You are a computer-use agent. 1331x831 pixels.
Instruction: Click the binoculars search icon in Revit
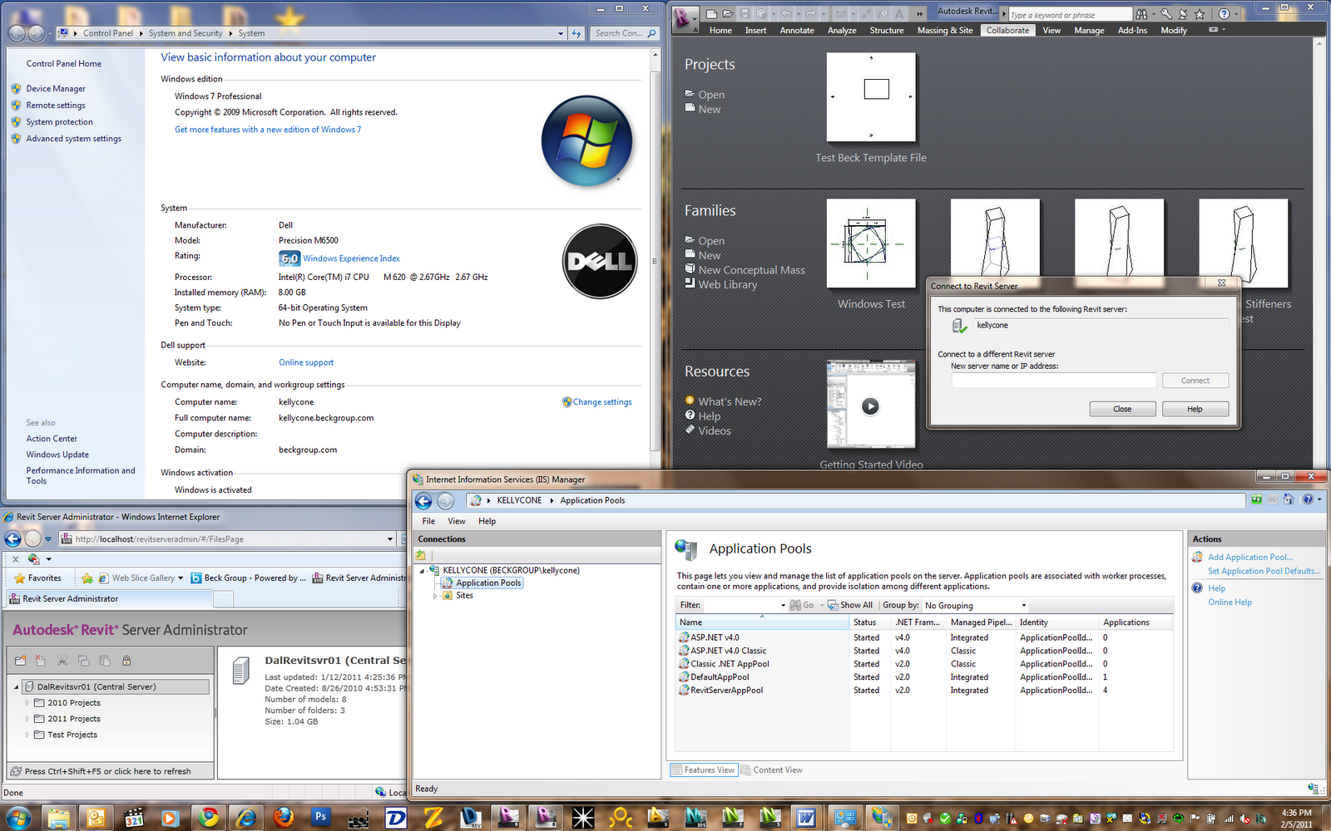[1142, 14]
